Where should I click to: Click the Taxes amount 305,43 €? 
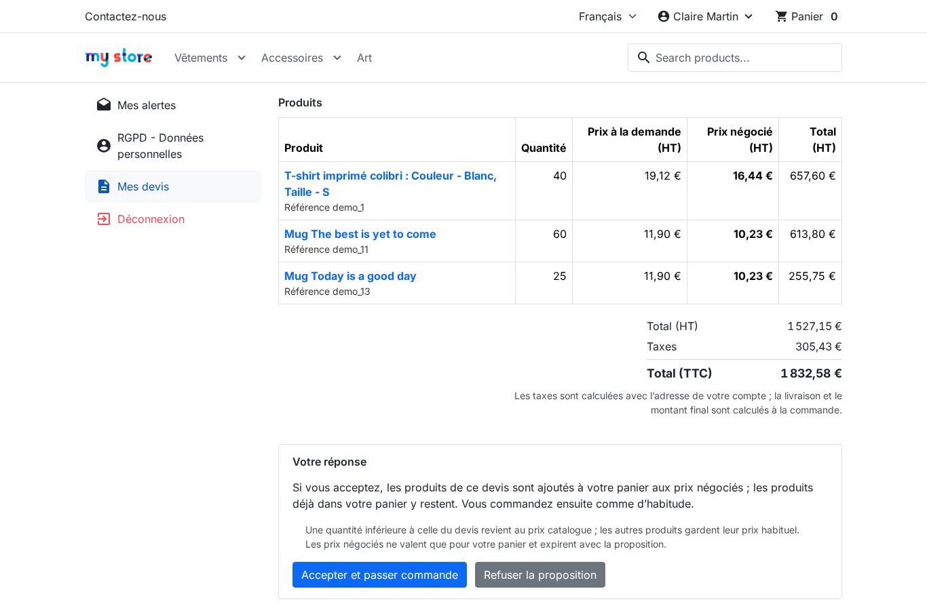coord(818,346)
